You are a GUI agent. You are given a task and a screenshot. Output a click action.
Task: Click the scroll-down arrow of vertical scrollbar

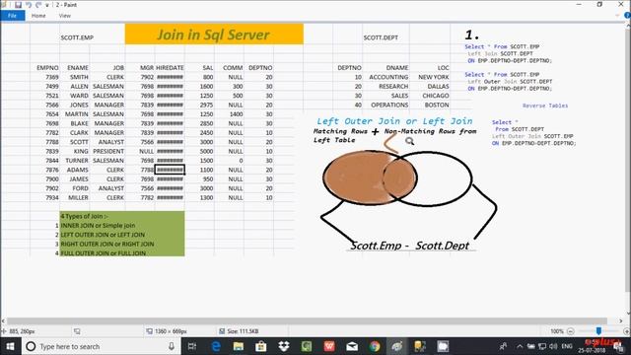point(628,313)
